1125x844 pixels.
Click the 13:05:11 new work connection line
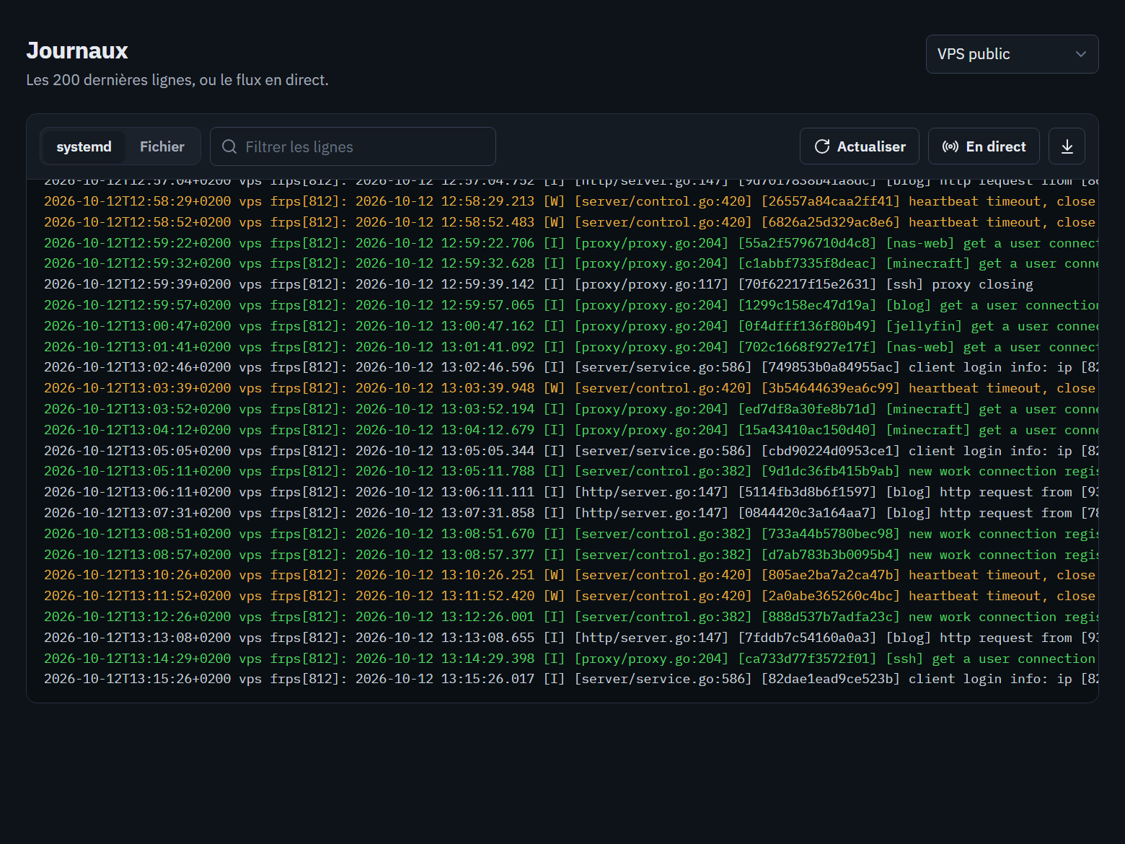[x=570, y=471]
